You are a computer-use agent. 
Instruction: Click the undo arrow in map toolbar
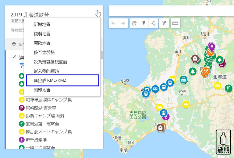click(x=113, y=23)
